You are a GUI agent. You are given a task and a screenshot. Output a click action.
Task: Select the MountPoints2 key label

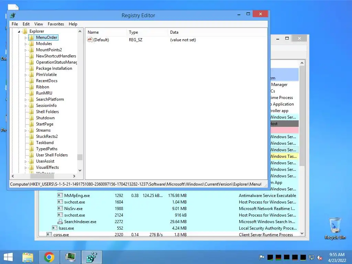pyautogui.click(x=49, y=50)
